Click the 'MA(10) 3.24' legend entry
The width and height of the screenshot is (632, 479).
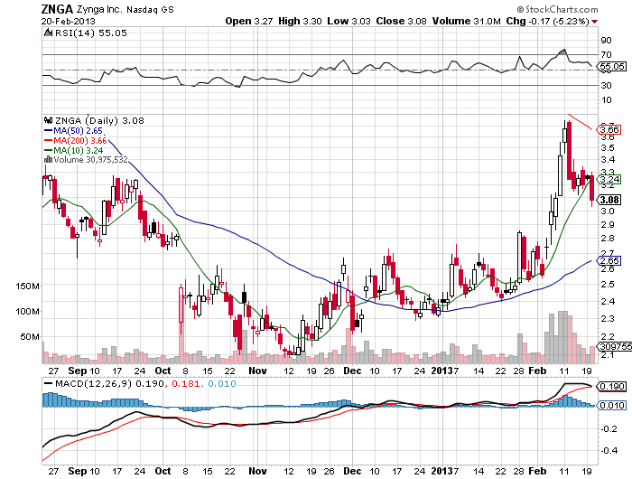[x=79, y=151]
